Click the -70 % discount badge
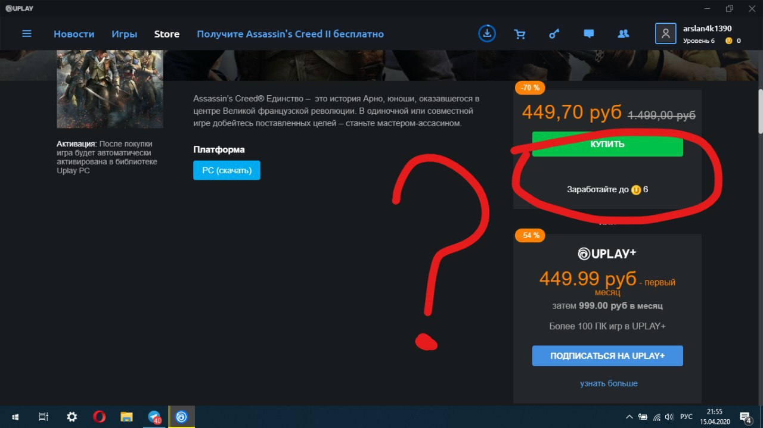Screen dimensions: 763x428 530,88
